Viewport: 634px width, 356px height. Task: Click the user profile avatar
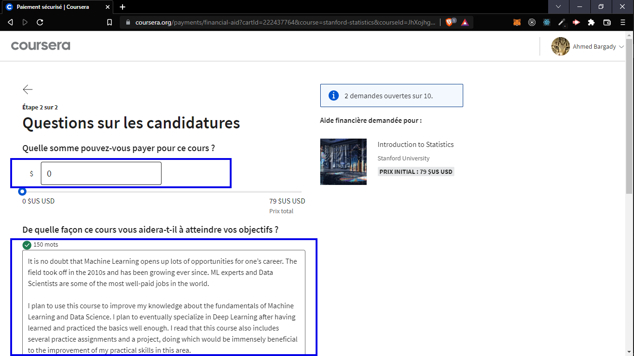561,46
